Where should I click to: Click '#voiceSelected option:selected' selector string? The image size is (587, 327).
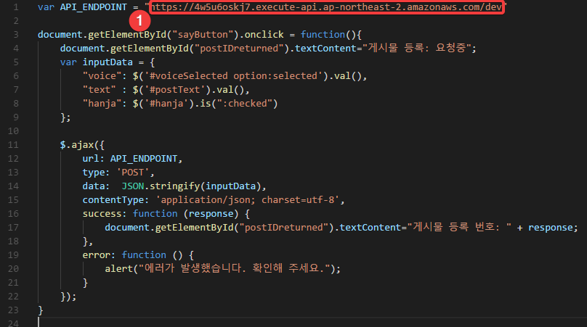tap(236, 76)
